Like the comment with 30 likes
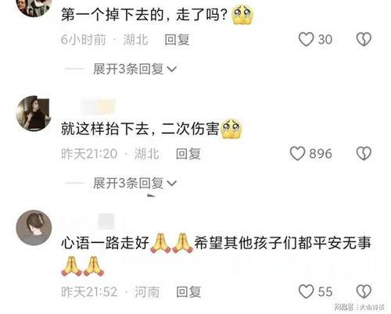391x314 pixels. click(x=306, y=40)
